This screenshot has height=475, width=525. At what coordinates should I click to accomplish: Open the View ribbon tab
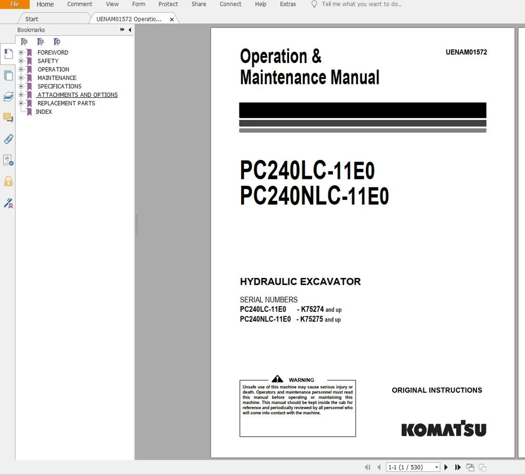[112, 5]
